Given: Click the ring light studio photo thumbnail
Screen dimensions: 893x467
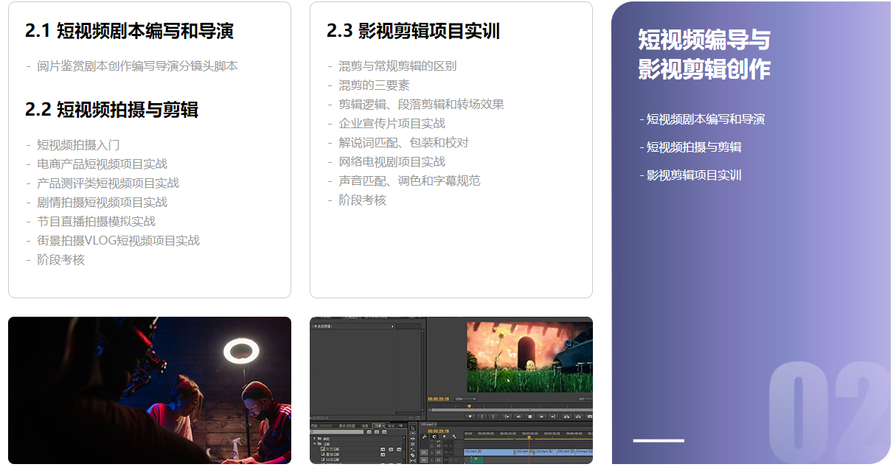Looking at the screenshot, I should tap(150, 390).
